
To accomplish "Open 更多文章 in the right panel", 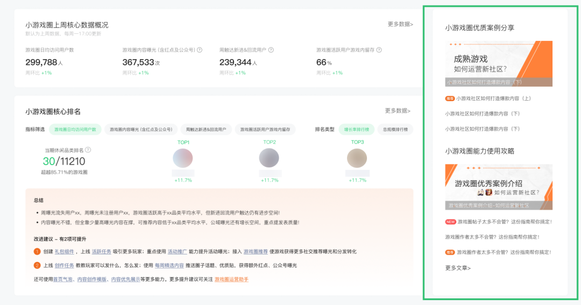I will coord(458,268).
